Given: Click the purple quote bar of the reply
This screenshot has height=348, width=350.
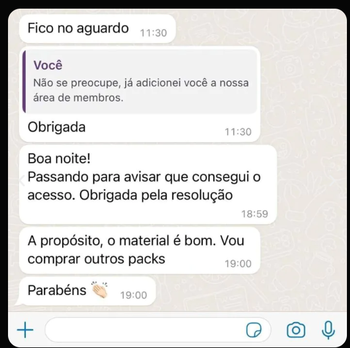Looking at the screenshot, I should point(24,81).
